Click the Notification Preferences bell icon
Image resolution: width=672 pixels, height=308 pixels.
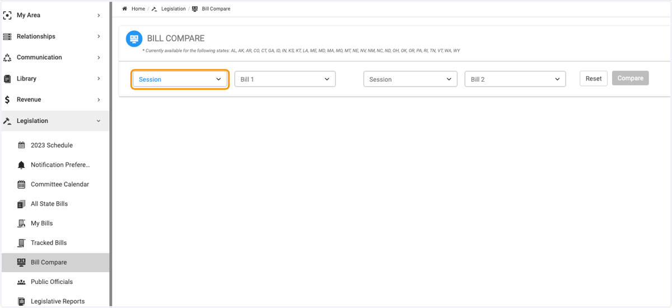tap(21, 165)
